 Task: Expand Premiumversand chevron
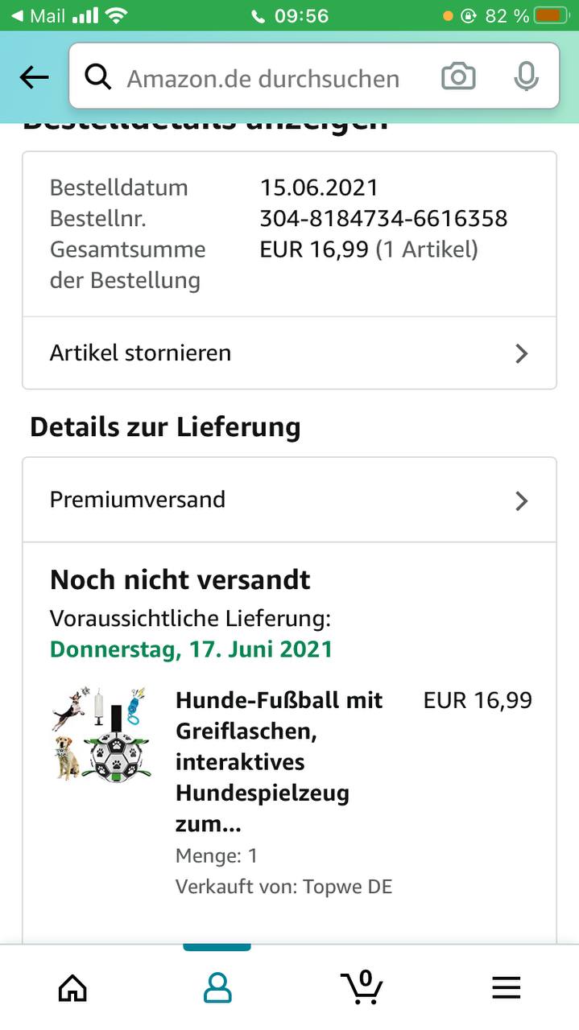pyautogui.click(x=522, y=501)
